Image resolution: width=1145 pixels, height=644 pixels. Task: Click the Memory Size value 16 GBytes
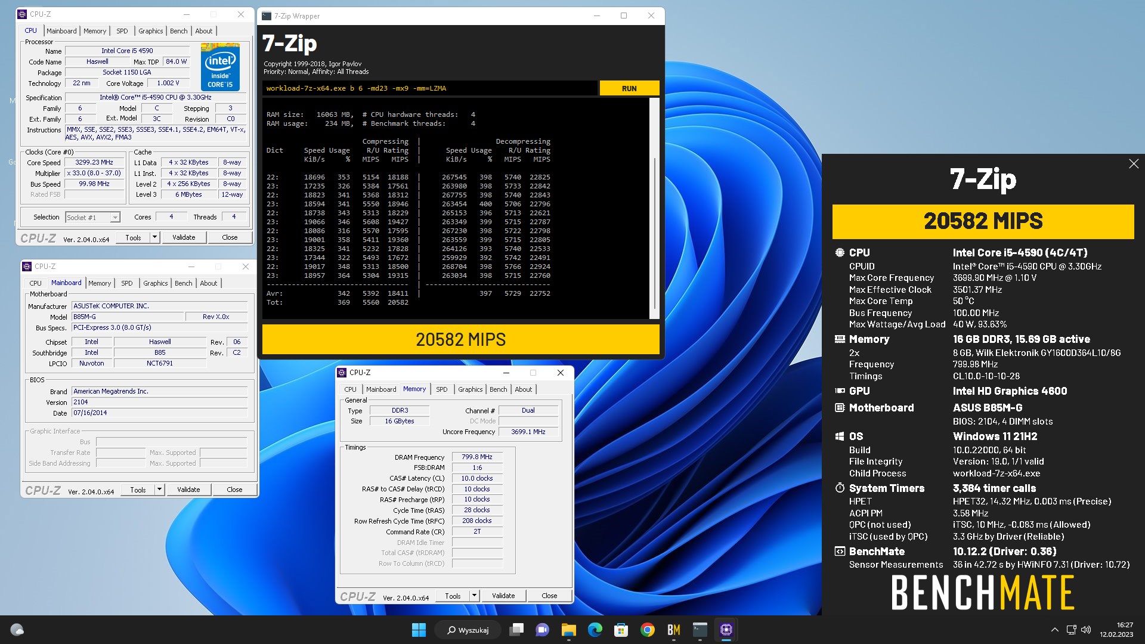(399, 421)
